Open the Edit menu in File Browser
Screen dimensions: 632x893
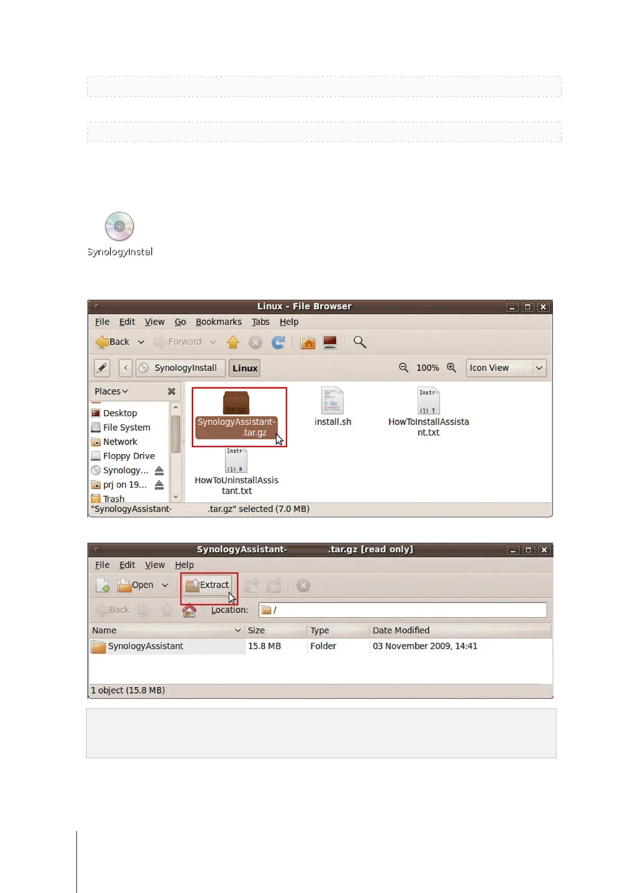click(127, 322)
